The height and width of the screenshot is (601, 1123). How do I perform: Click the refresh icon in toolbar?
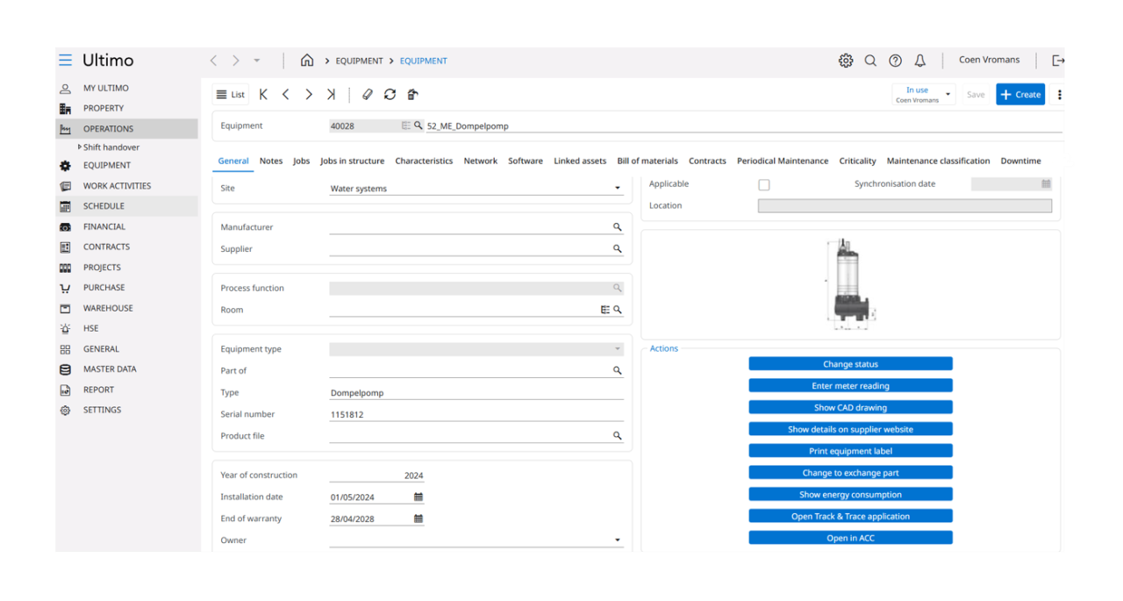(390, 95)
